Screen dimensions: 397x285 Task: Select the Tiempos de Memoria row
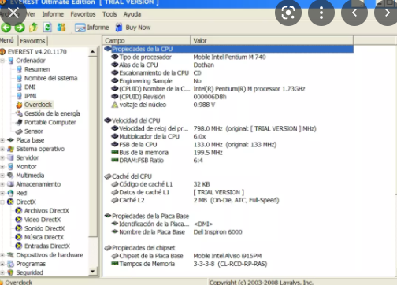pyautogui.click(x=228, y=264)
